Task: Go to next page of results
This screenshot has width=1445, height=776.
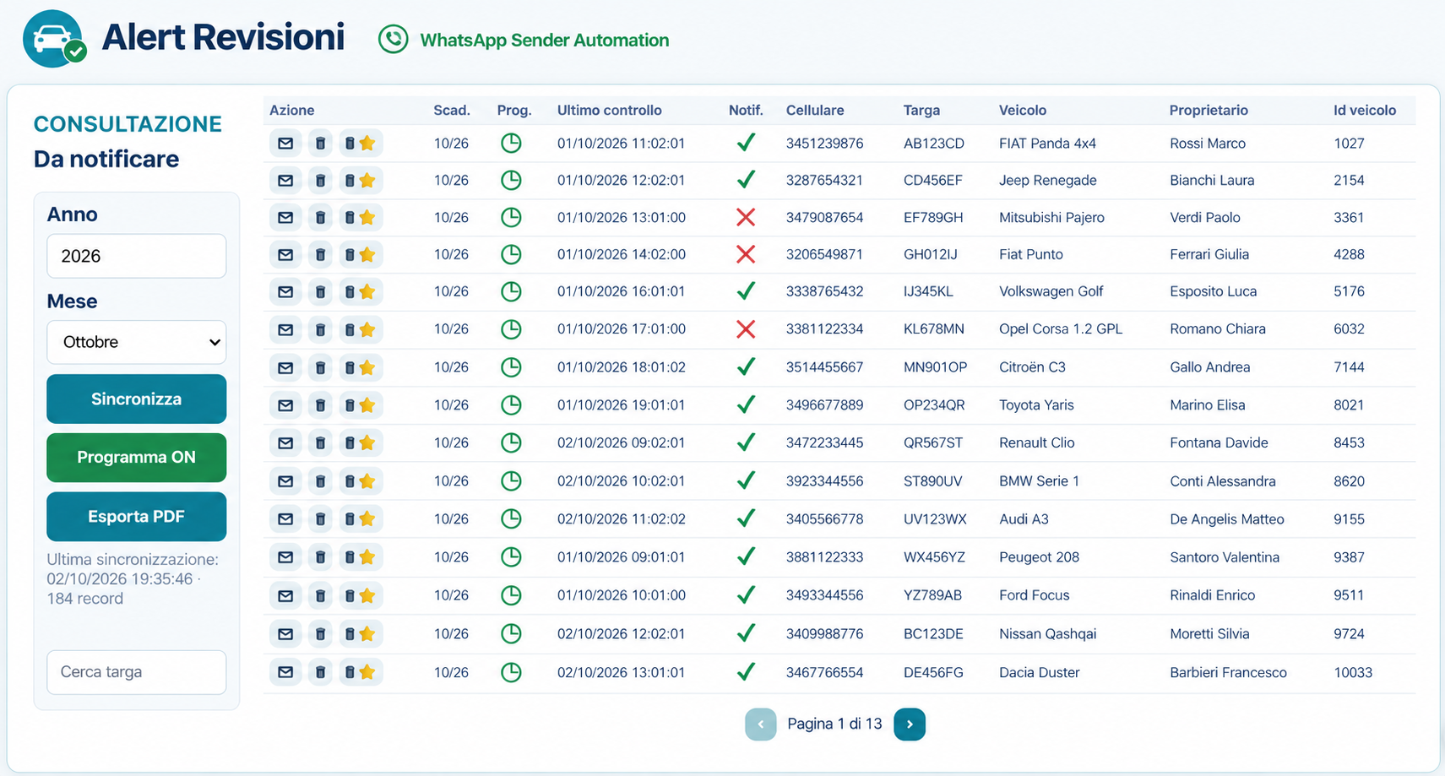Action: click(x=910, y=724)
